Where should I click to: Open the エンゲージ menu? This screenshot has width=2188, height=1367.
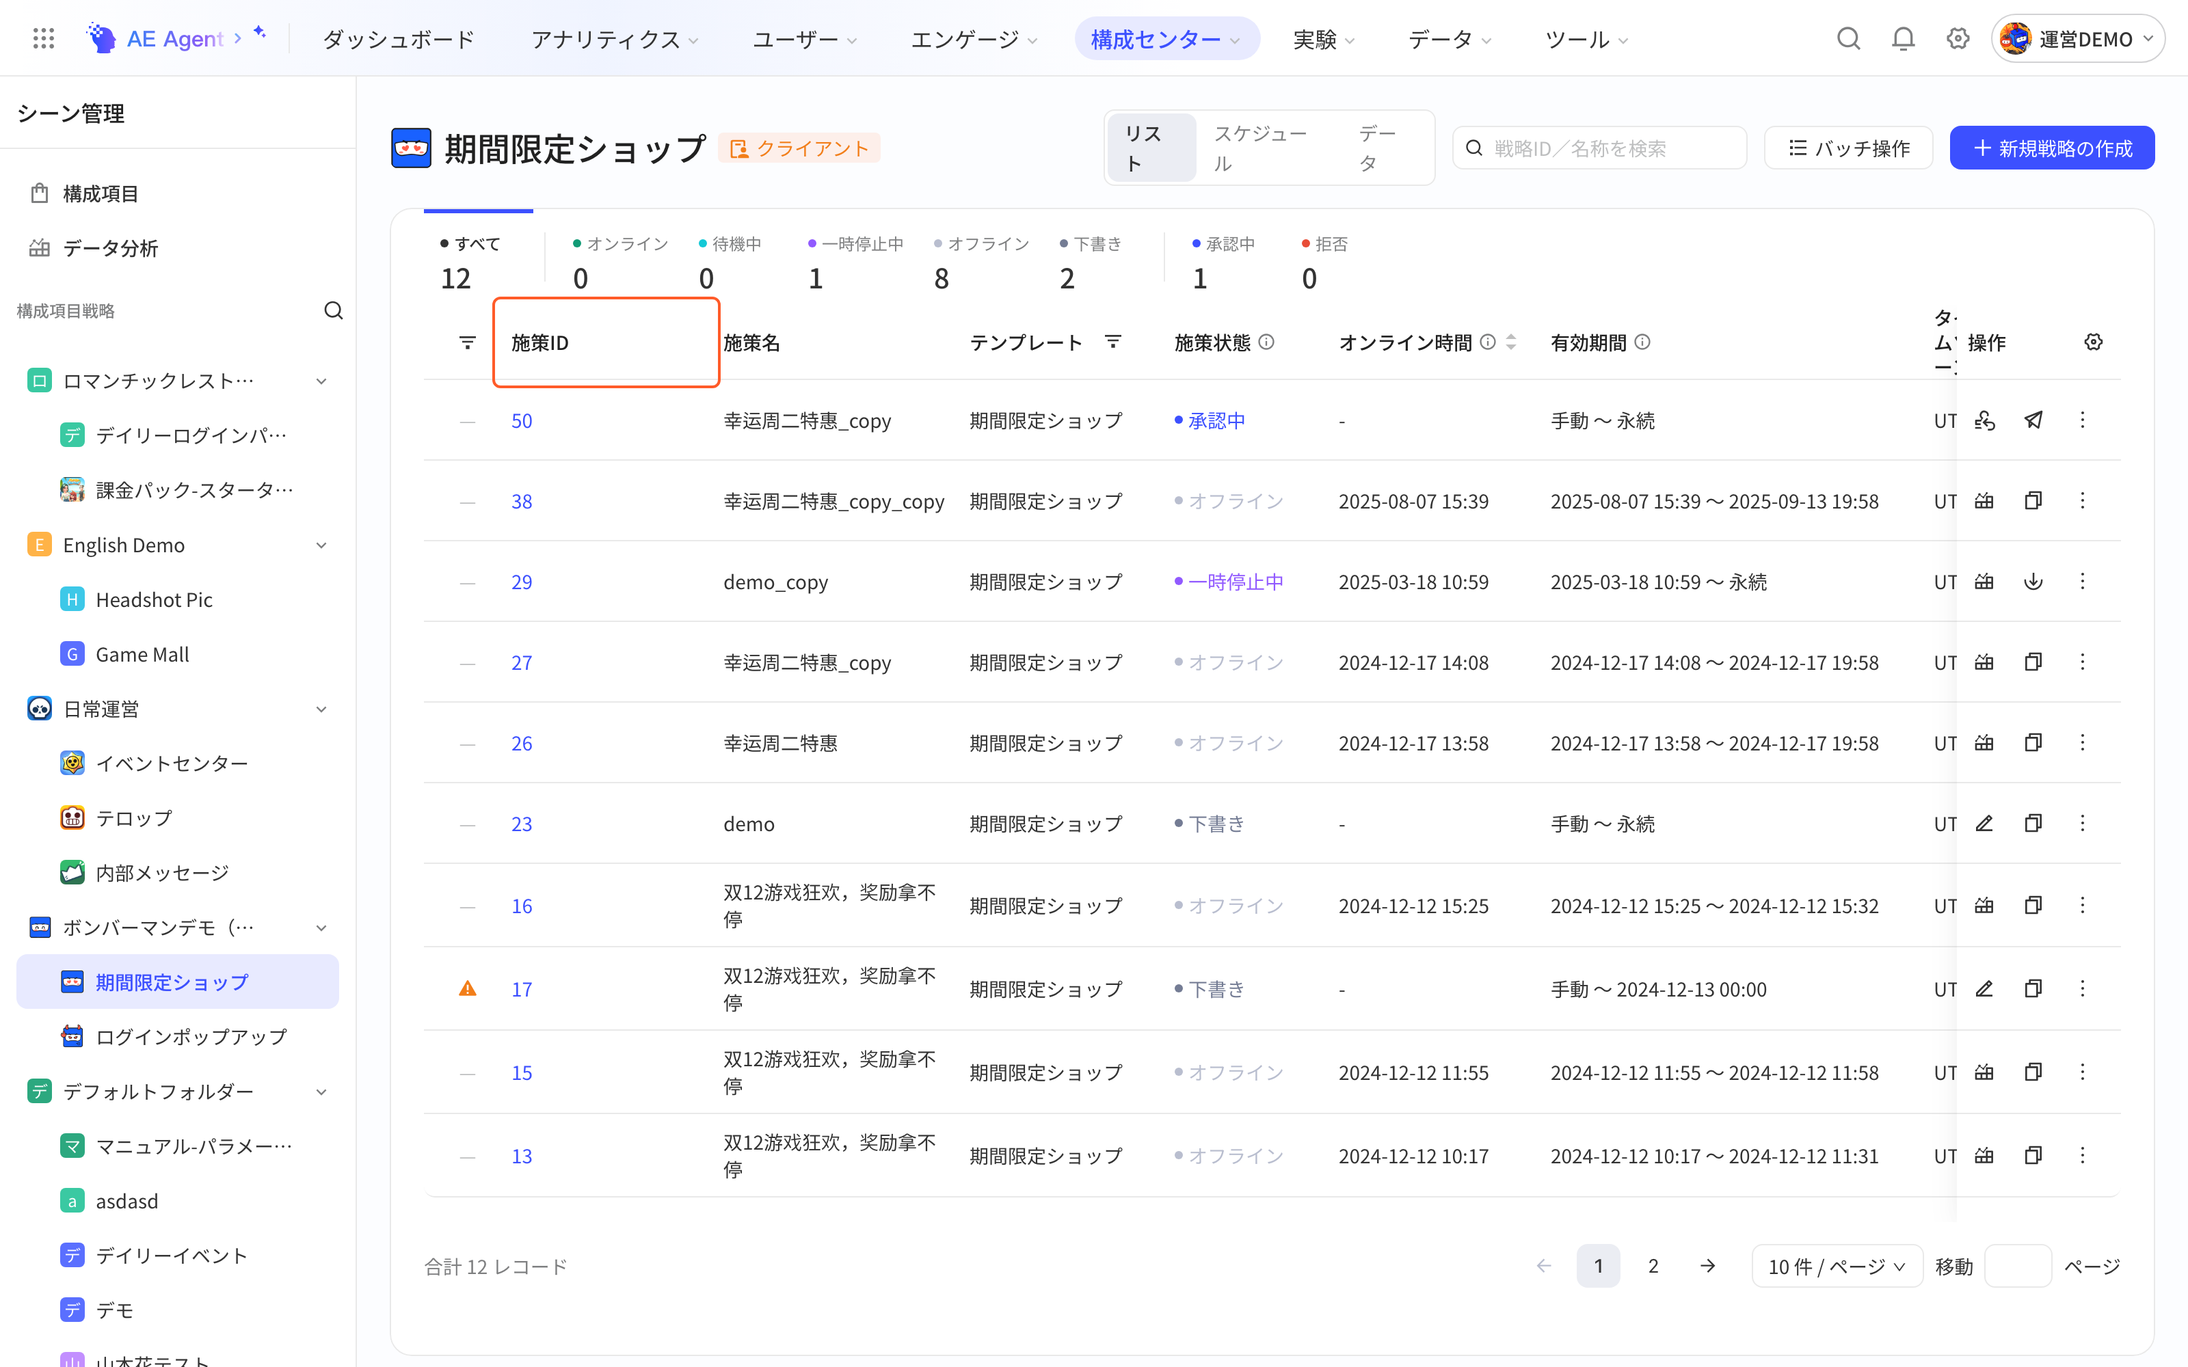tap(974, 39)
